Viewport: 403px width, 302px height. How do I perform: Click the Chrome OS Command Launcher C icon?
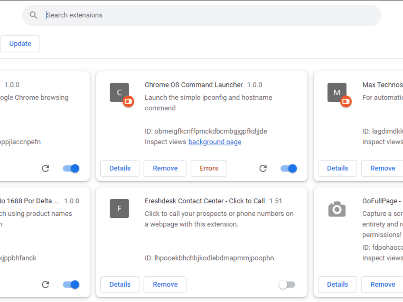(119, 92)
